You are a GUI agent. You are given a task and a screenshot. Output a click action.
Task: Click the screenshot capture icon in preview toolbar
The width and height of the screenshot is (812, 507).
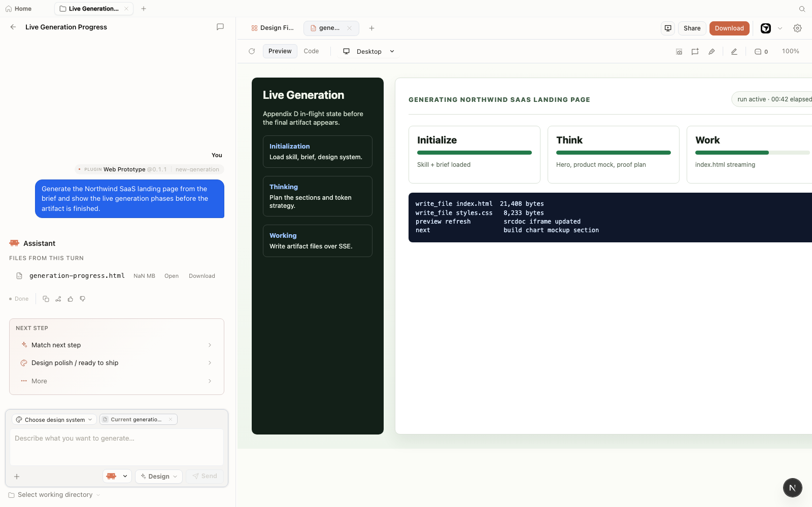coord(679,52)
